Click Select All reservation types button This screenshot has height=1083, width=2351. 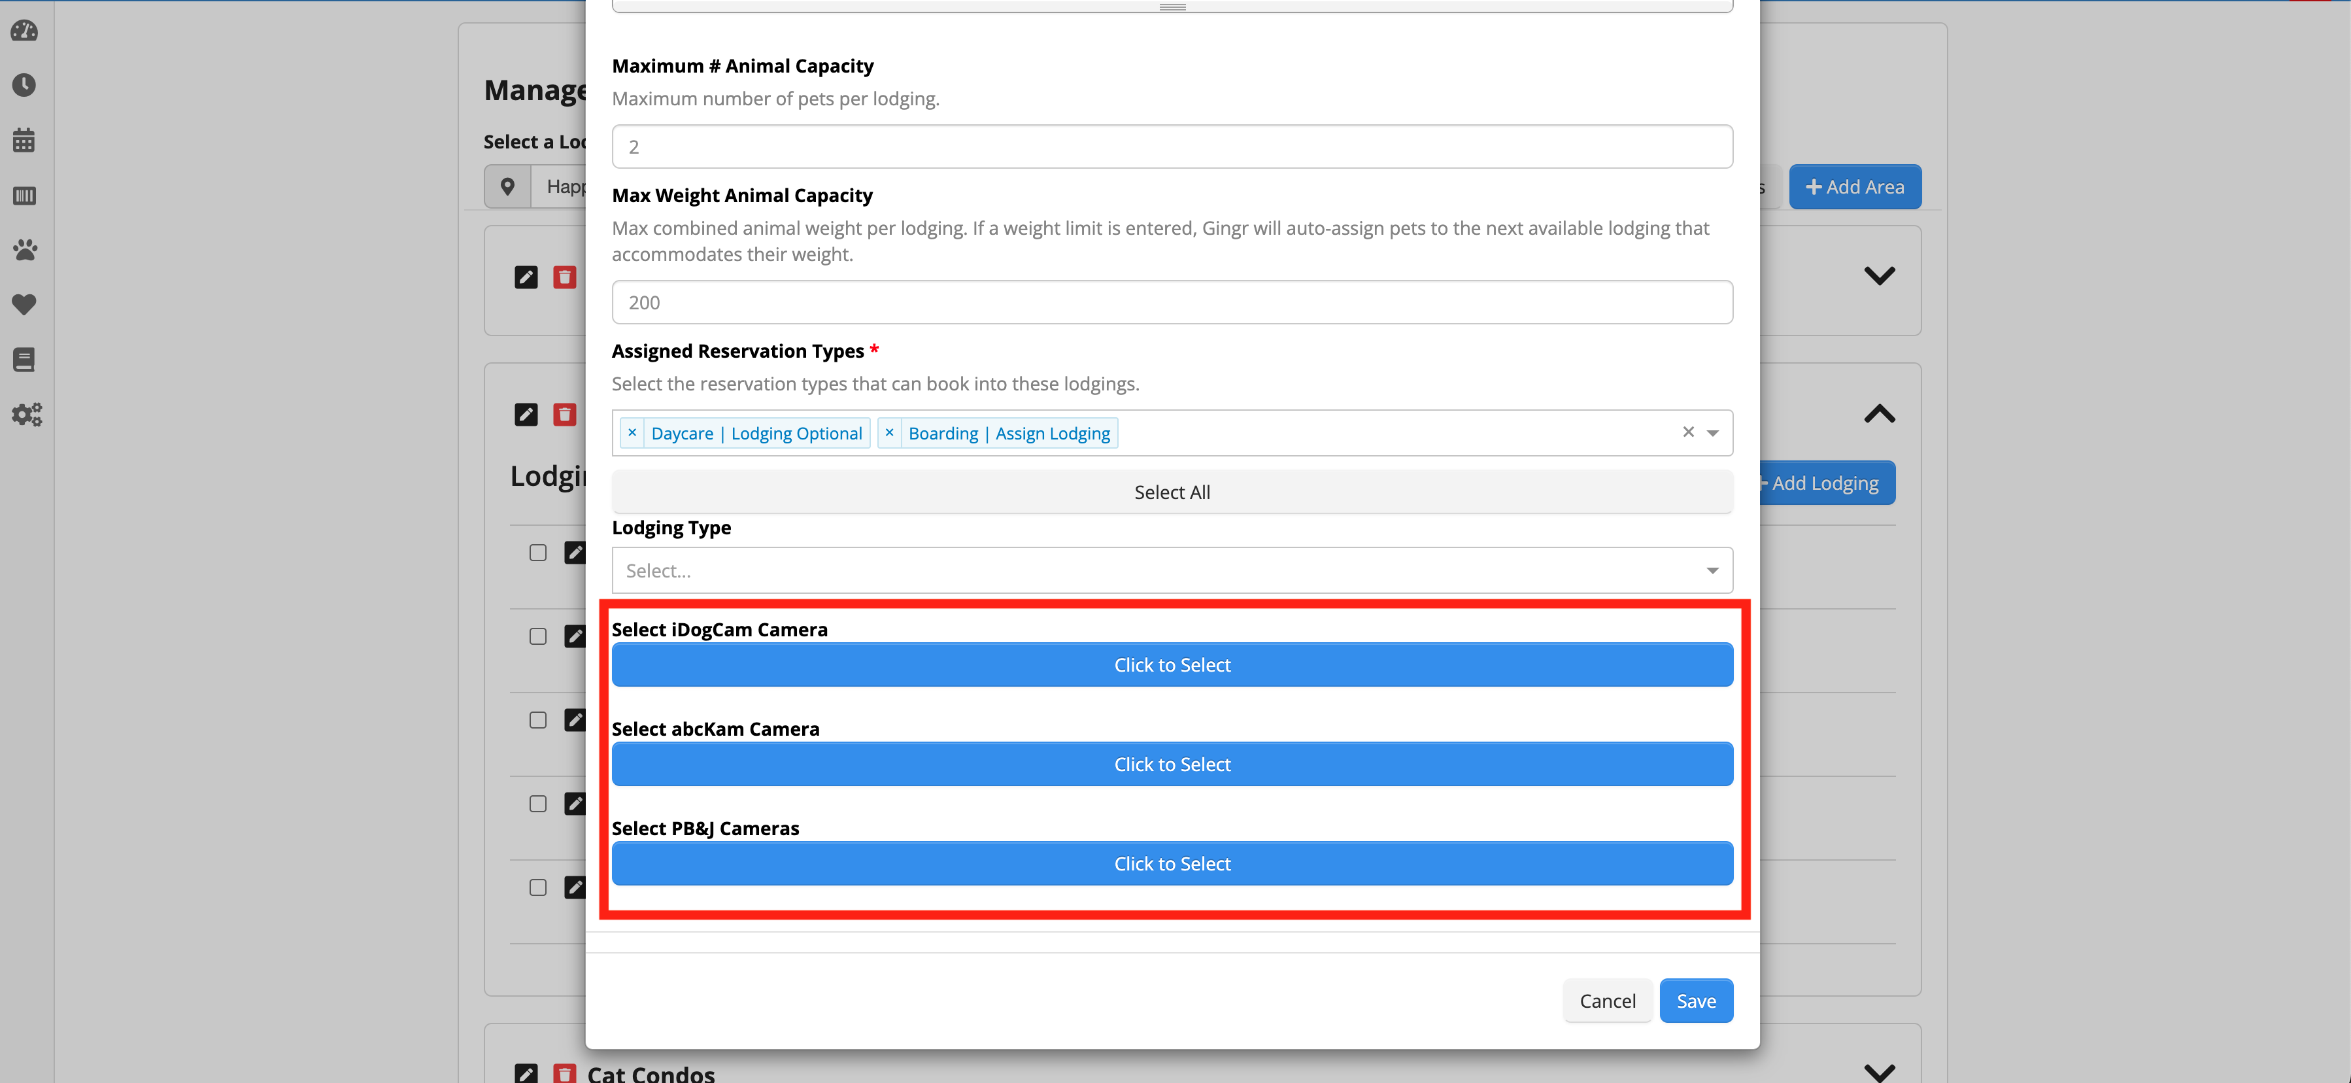tap(1172, 492)
